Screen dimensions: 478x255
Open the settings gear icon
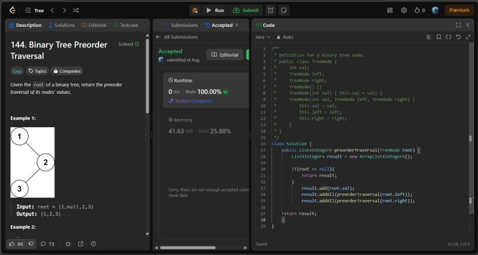click(x=404, y=10)
